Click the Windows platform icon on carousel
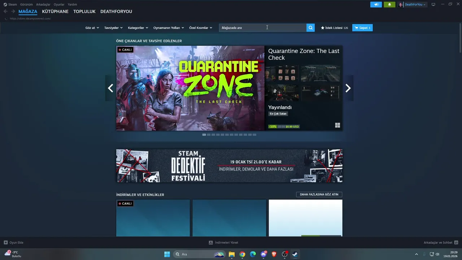Screen dimensions: 462x260 [337, 125]
